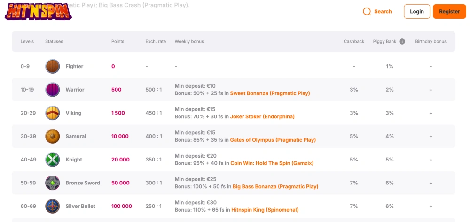This screenshot has height=222, width=470.
Task: Click the Exch. rate column header
Action: point(156,42)
